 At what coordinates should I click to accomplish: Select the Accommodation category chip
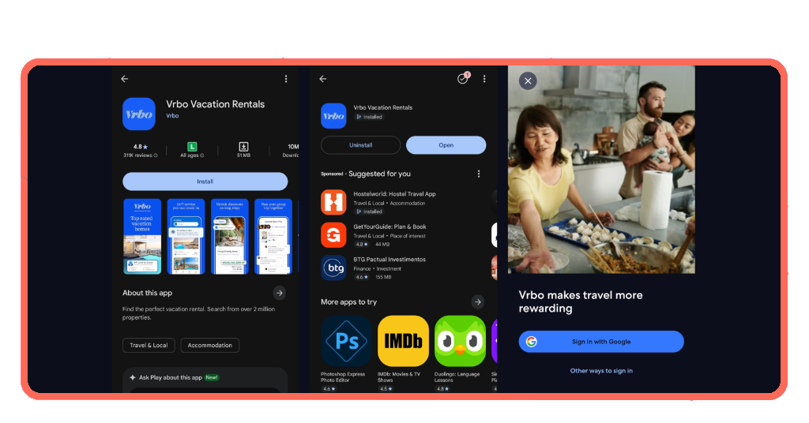point(209,345)
